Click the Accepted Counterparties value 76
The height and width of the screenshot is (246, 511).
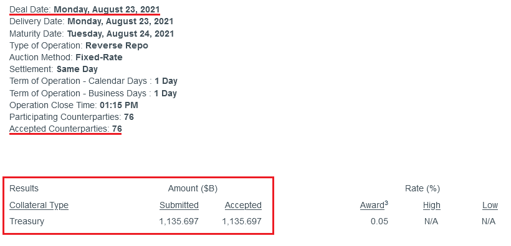[117, 129]
